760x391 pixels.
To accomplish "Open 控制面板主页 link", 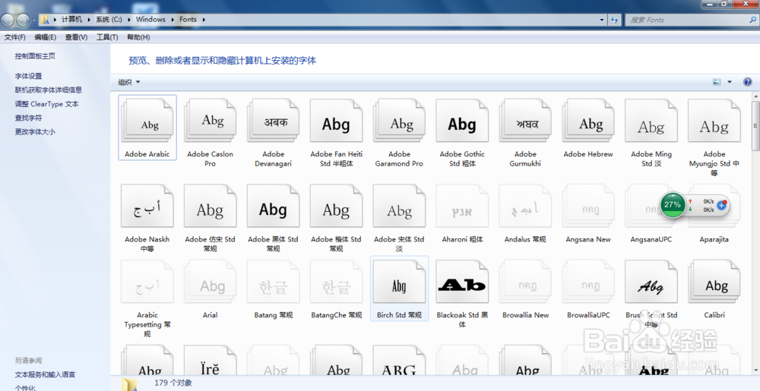I will (35, 56).
